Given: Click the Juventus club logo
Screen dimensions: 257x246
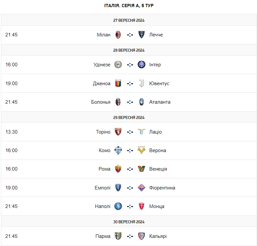Looking at the screenshot, I should click(x=141, y=84).
